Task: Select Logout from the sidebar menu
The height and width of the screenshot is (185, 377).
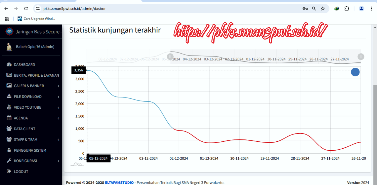Action: coord(21,172)
